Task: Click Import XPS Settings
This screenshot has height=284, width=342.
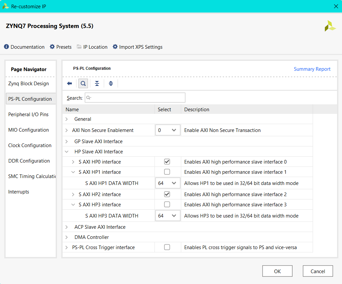Action: point(141,47)
